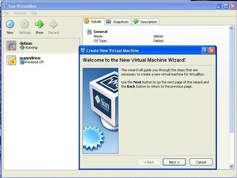237x178 pixels.
Task: Switch to the Snapshots tab
Action: [x=118, y=22]
